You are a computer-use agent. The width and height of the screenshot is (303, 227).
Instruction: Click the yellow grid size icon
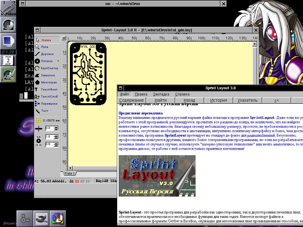click(38, 121)
